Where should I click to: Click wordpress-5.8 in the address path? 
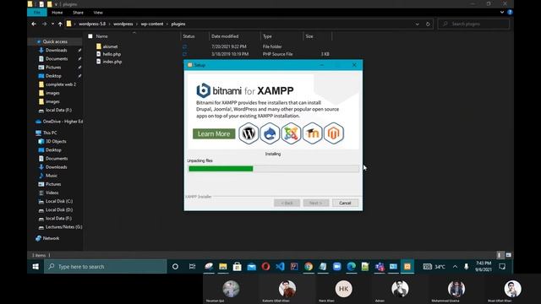point(92,24)
